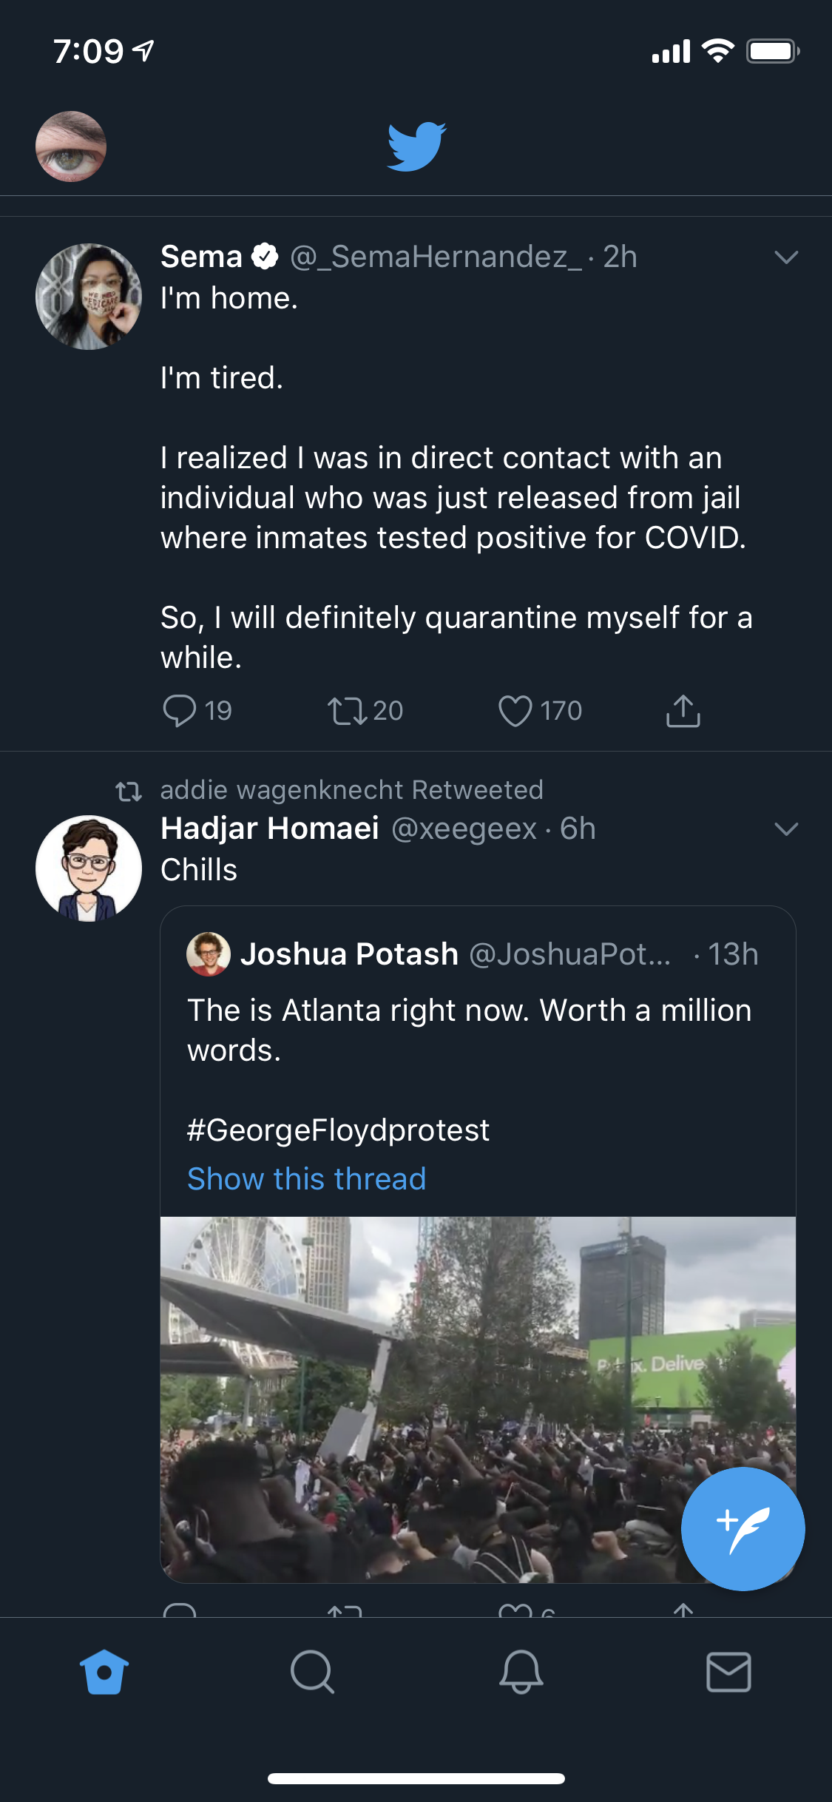Open Hadjar Homaei's cartoon avatar
This screenshot has height=1802, width=832.
pos(89,868)
